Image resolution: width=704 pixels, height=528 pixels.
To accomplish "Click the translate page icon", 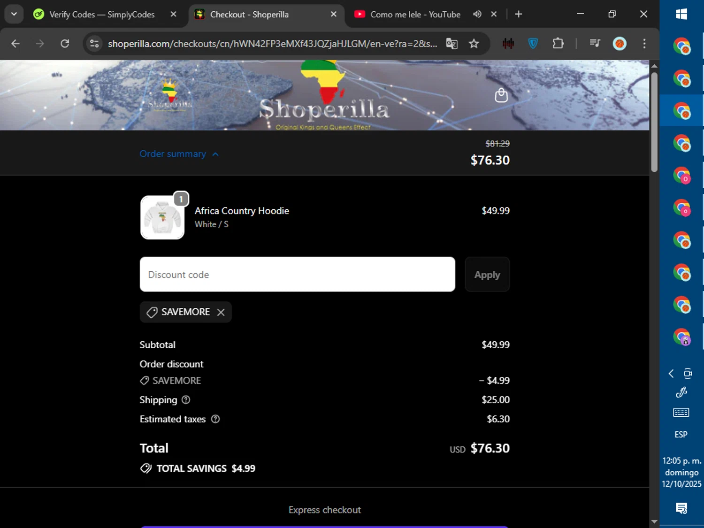I will click(x=451, y=44).
